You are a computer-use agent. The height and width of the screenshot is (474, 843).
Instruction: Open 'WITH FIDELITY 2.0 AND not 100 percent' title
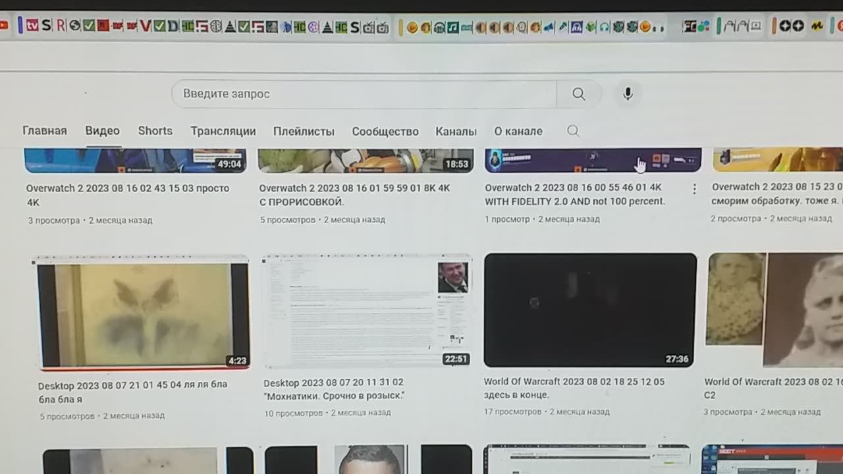click(575, 194)
